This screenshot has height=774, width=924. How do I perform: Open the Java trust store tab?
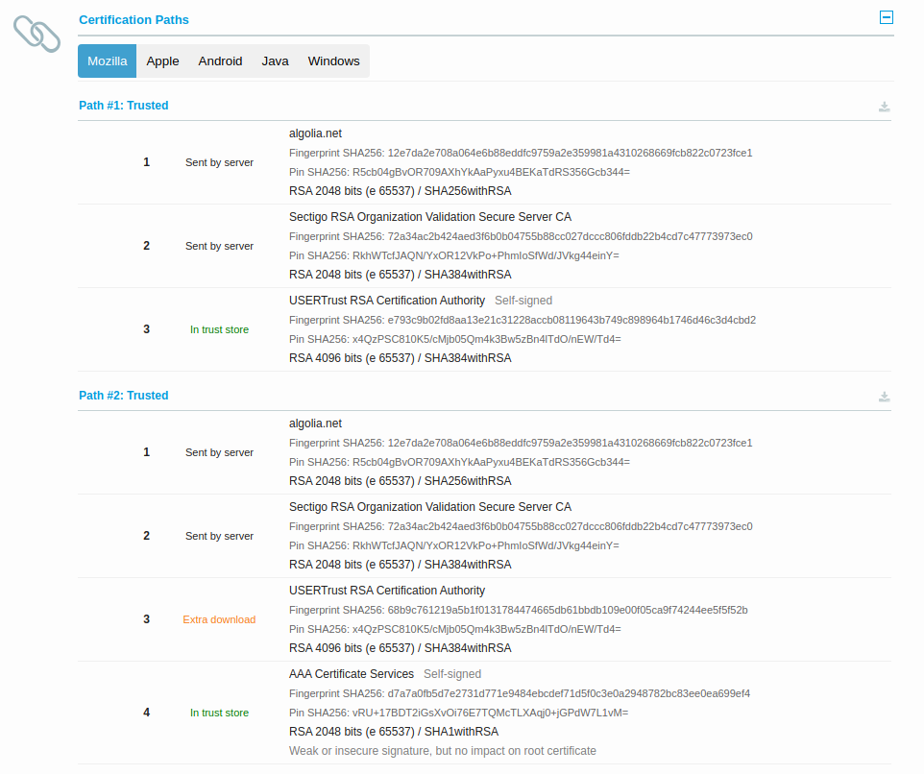[x=276, y=60]
